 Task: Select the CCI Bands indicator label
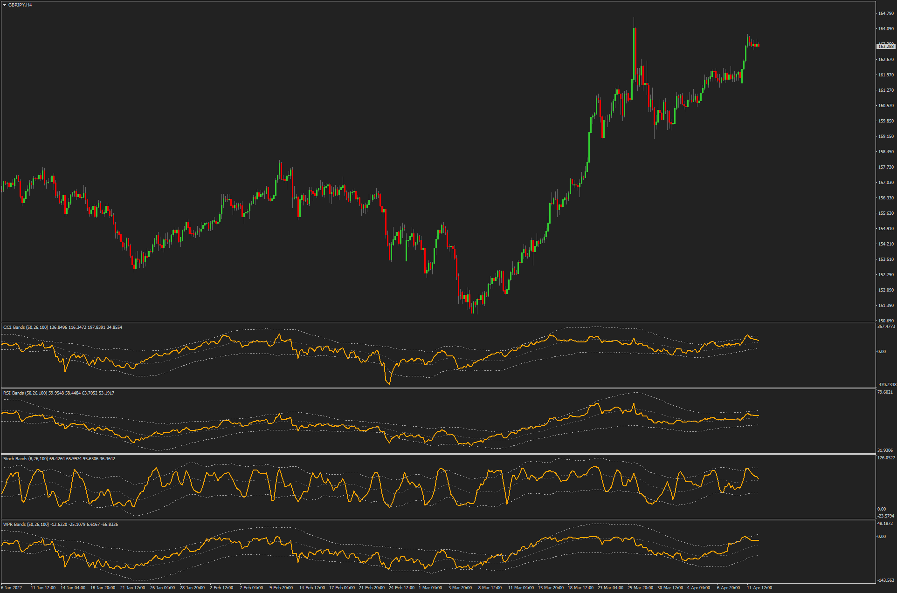(x=14, y=327)
